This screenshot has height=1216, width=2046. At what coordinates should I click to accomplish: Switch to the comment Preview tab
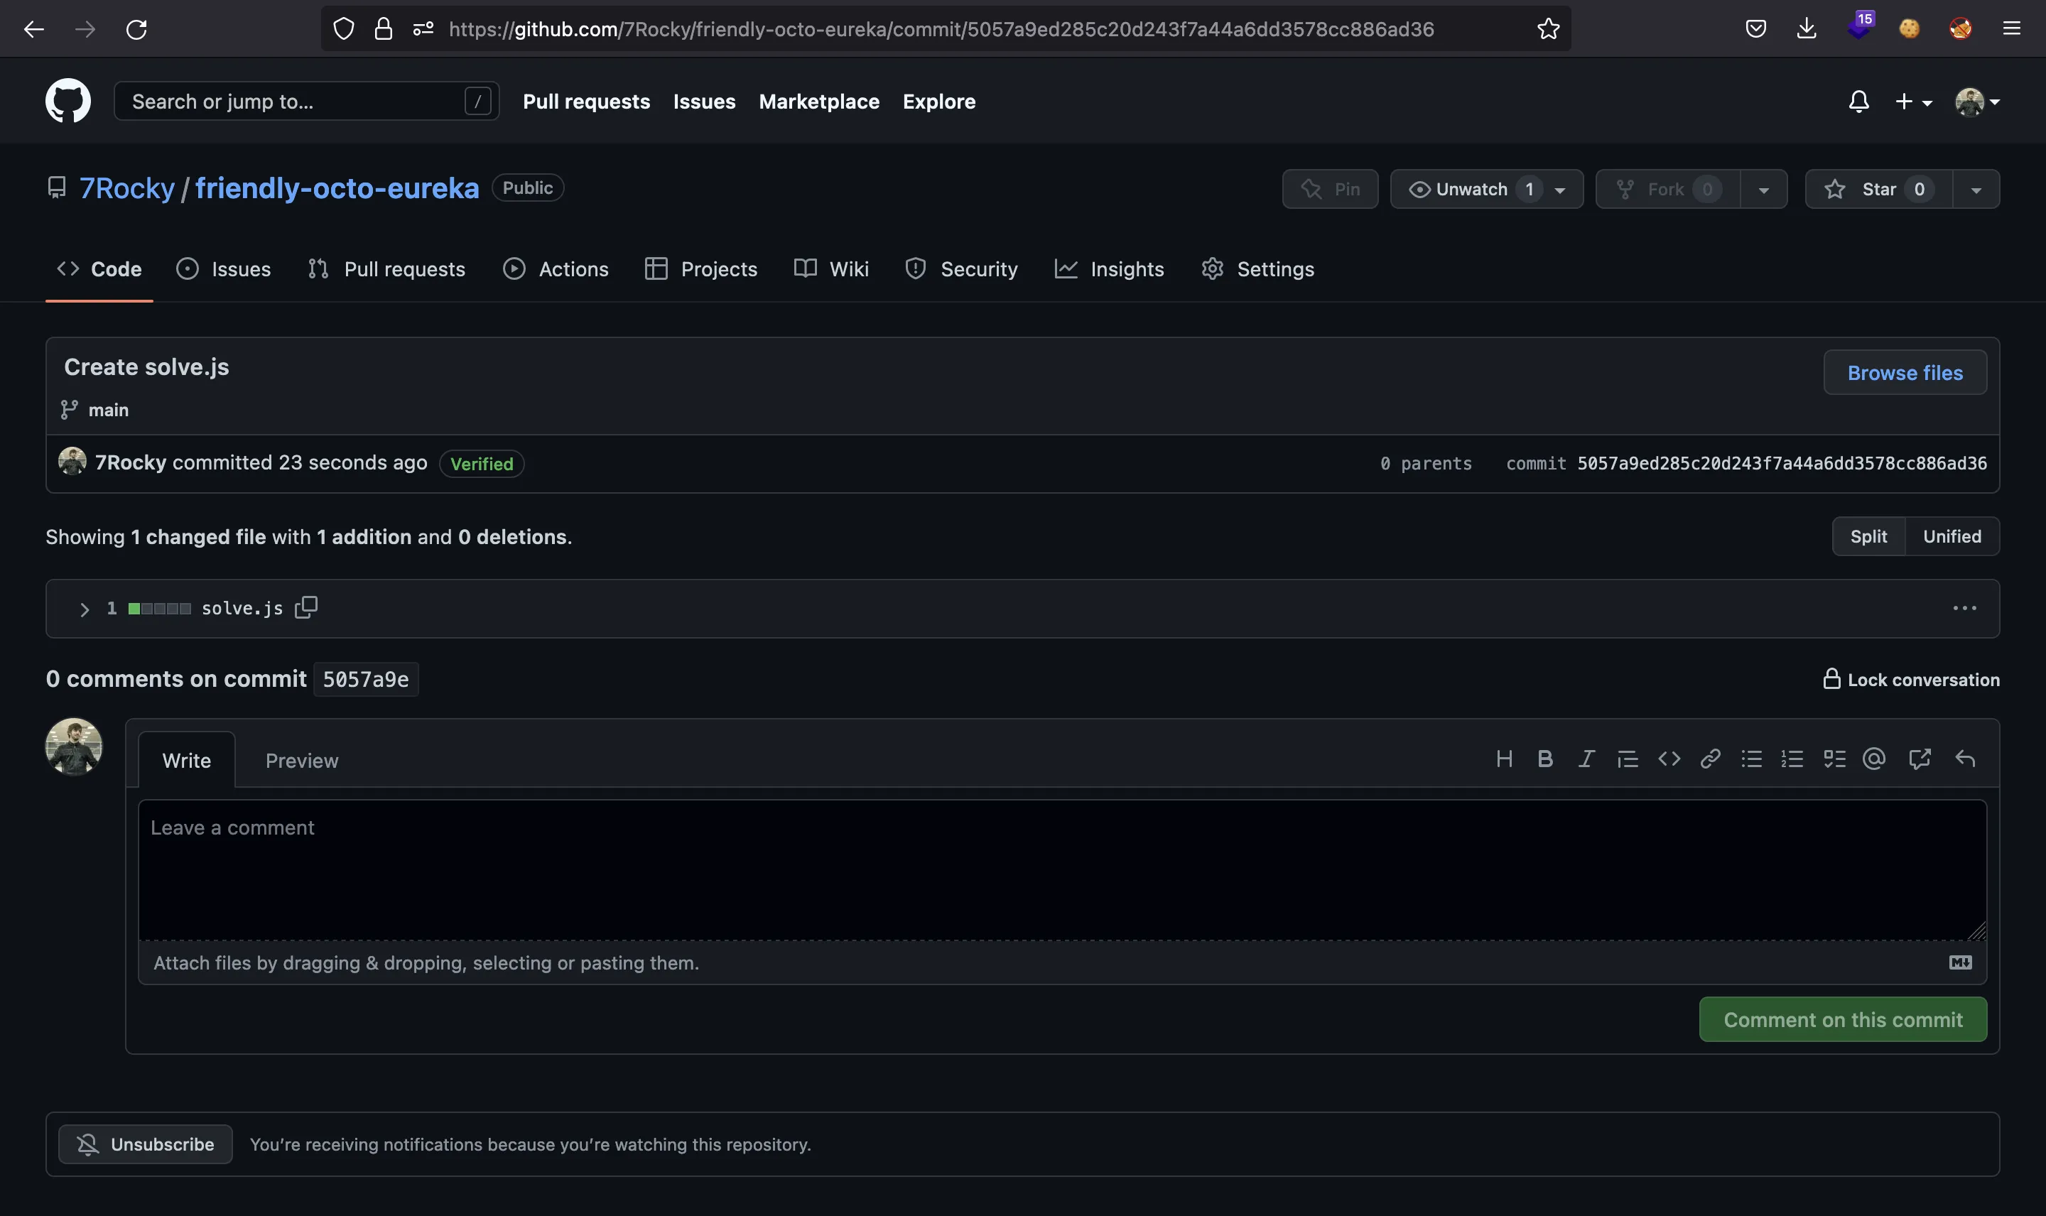(301, 761)
